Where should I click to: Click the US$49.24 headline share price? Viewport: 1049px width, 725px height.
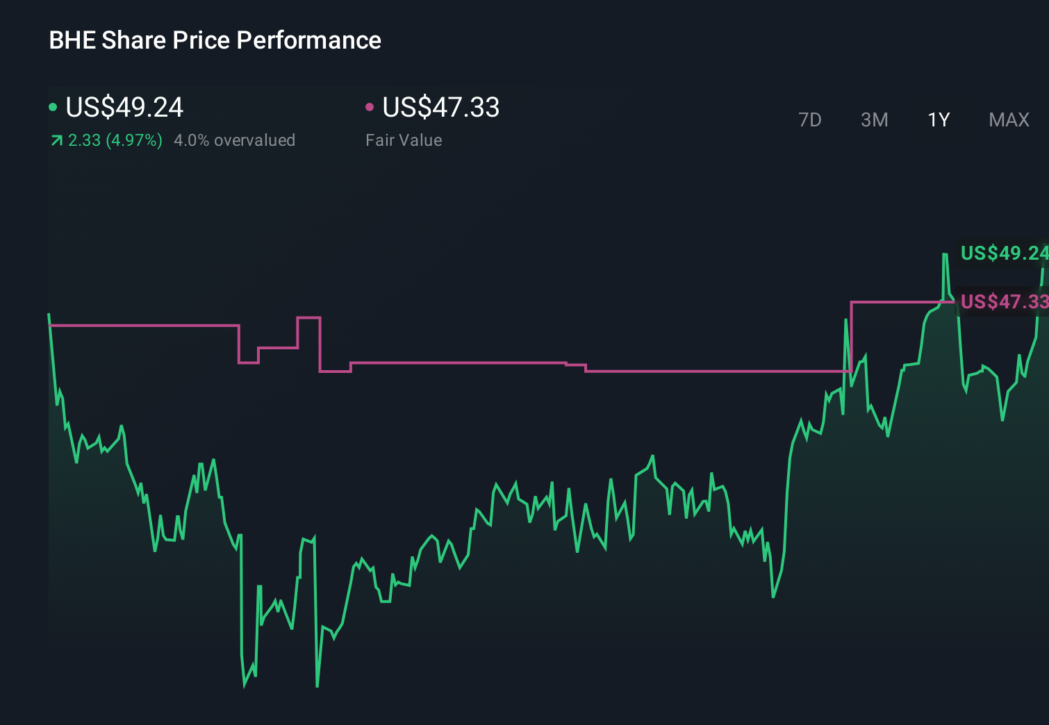124,107
